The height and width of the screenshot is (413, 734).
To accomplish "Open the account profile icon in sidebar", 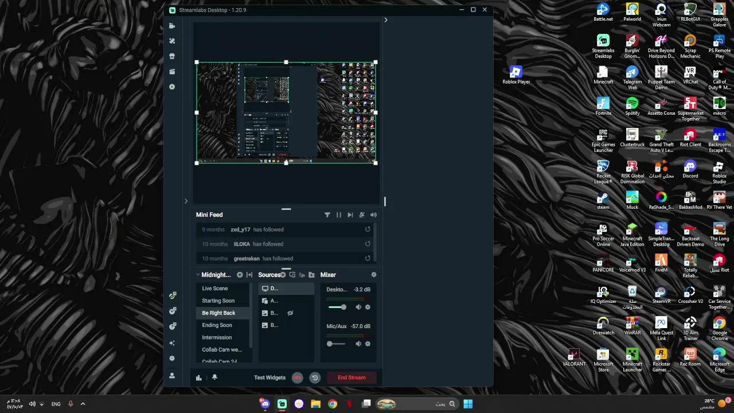I will [x=172, y=376].
